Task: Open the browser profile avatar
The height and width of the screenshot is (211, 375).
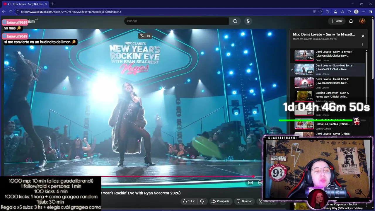Action: 356,12
